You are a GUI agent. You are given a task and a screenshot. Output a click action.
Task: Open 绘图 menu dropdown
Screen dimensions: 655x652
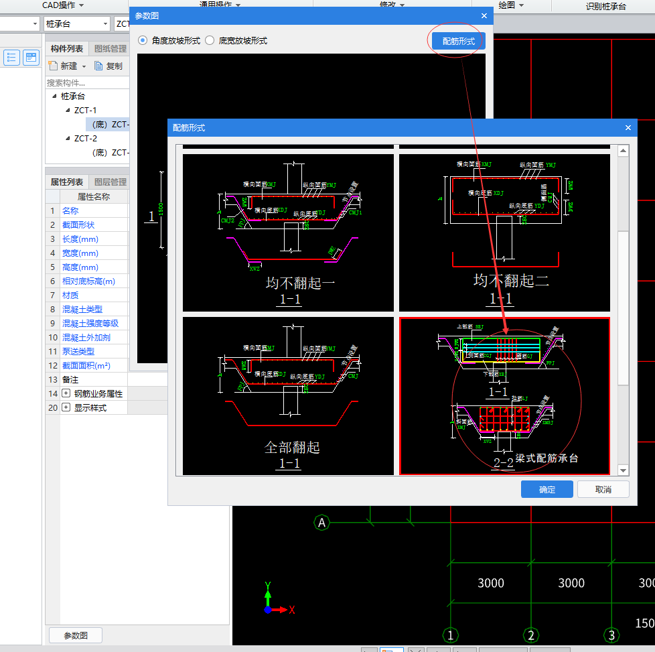pyautogui.click(x=511, y=5)
